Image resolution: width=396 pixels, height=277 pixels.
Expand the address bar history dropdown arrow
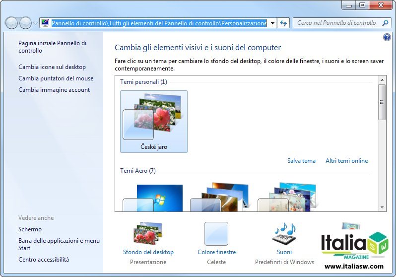tap(272, 23)
